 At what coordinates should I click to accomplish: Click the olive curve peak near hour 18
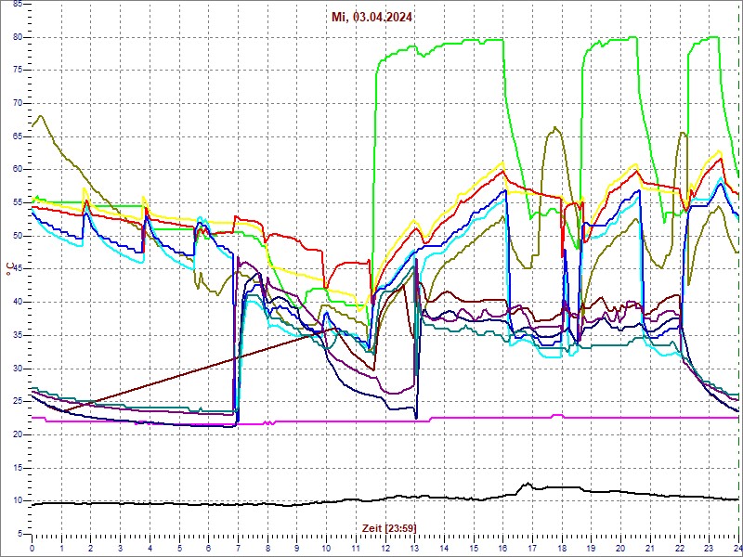tap(555, 128)
